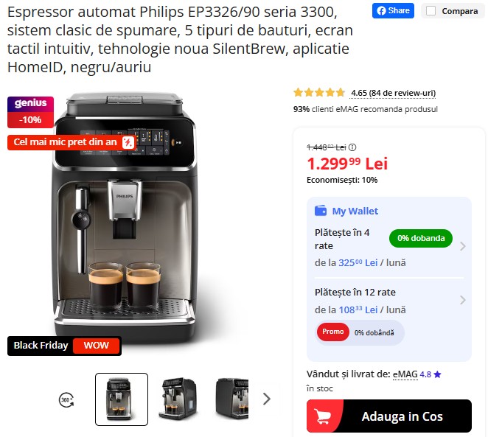The image size is (488, 437).
Task: Click the info icon beside old price
Action: click(352, 147)
